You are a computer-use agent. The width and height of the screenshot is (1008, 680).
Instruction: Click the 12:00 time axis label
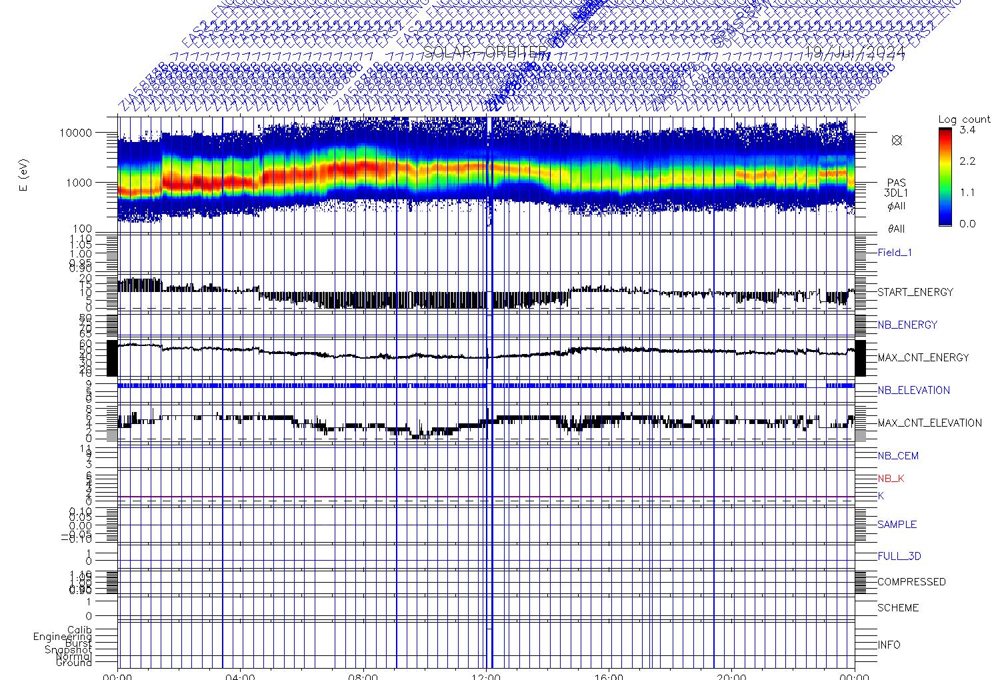point(486,676)
